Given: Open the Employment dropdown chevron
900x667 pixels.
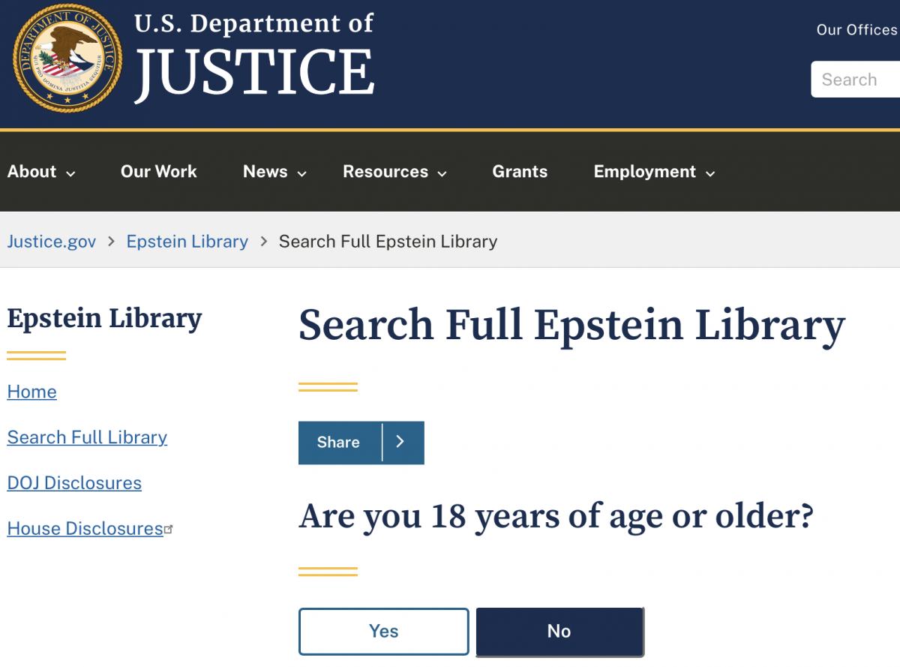Looking at the screenshot, I should click(x=710, y=173).
